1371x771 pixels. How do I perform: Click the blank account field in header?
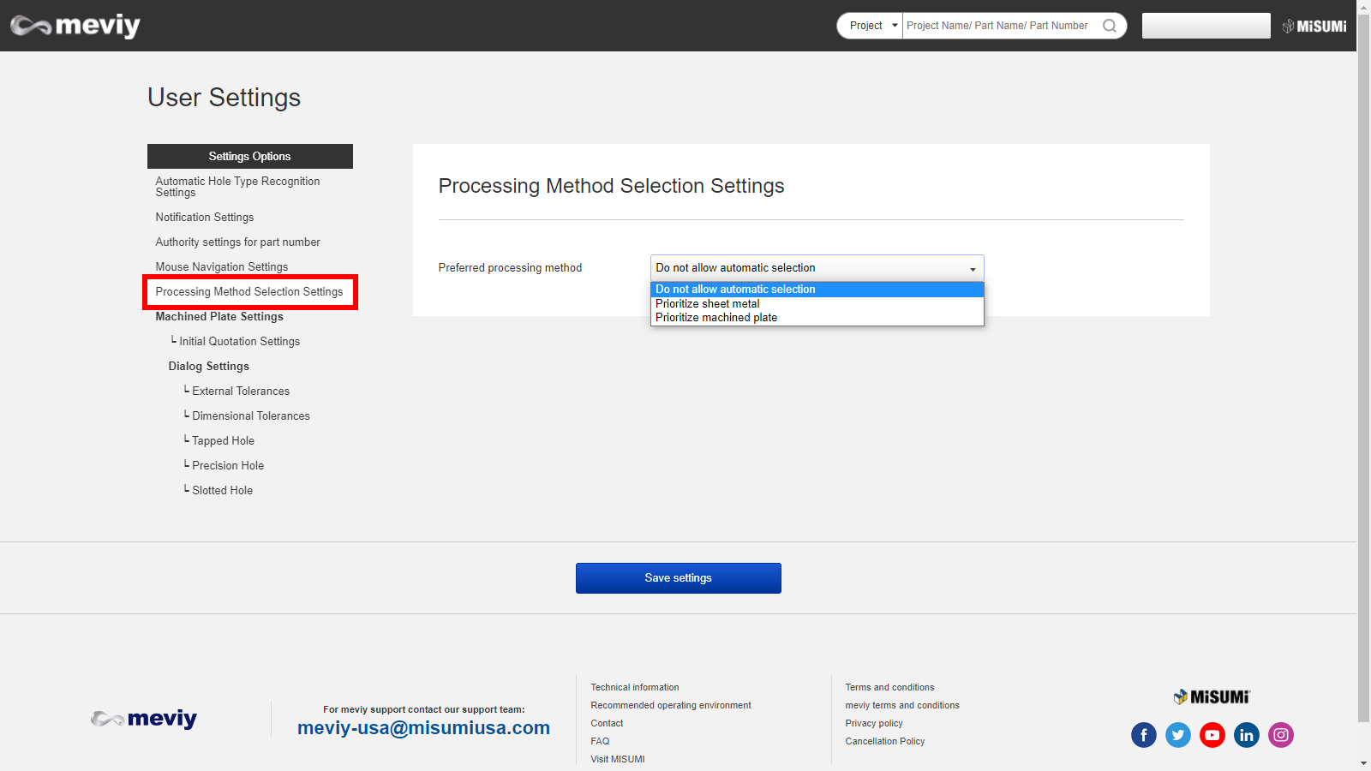click(x=1206, y=26)
